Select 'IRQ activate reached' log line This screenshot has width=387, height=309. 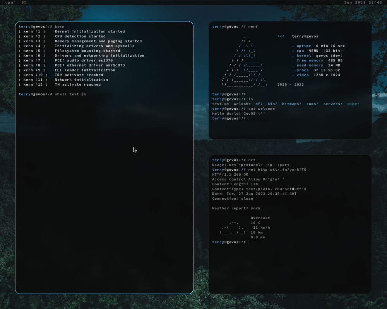click(x=79, y=75)
